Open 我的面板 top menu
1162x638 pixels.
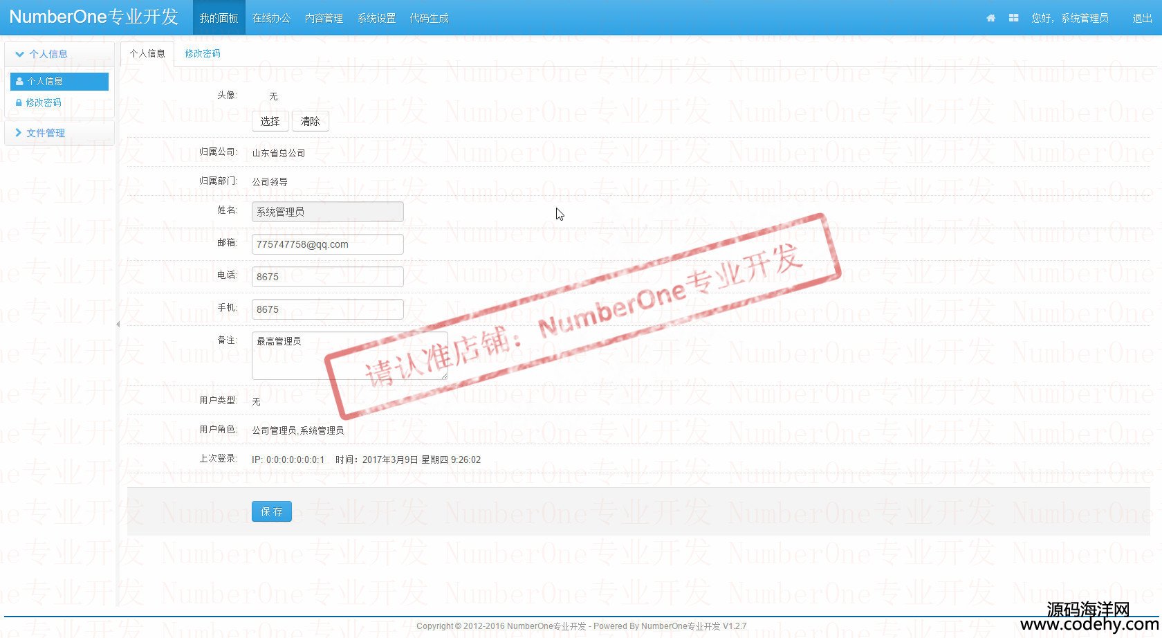point(219,18)
